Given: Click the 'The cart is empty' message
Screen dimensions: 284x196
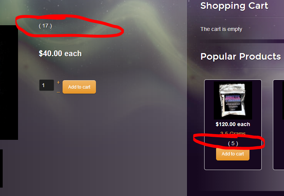Looking at the screenshot, I should tap(221, 29).
